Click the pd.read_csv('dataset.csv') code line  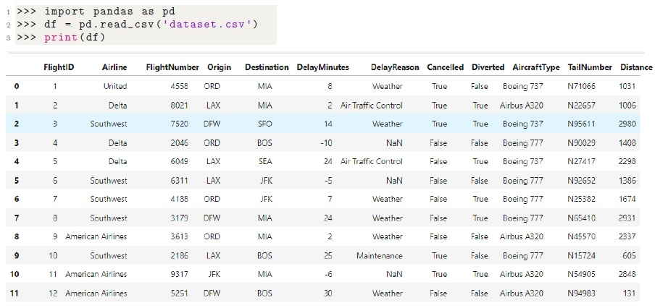coord(151,25)
